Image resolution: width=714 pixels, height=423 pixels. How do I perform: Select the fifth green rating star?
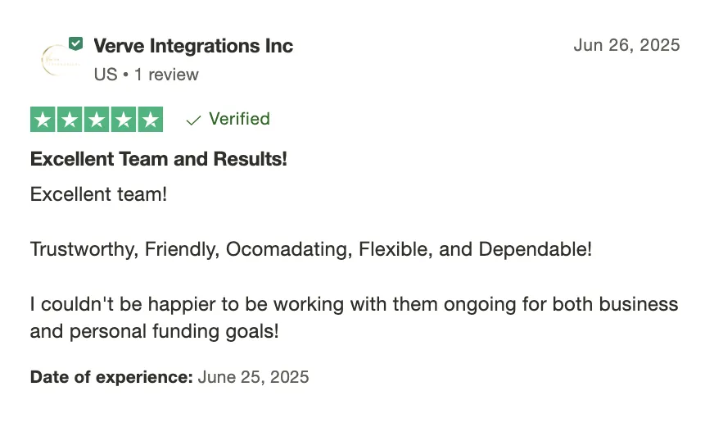151,120
